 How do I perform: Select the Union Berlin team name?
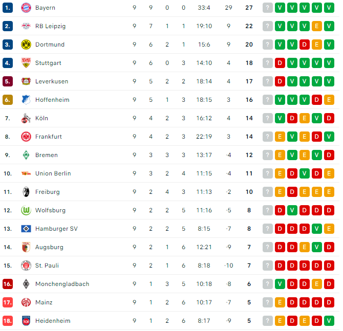pos(53,173)
